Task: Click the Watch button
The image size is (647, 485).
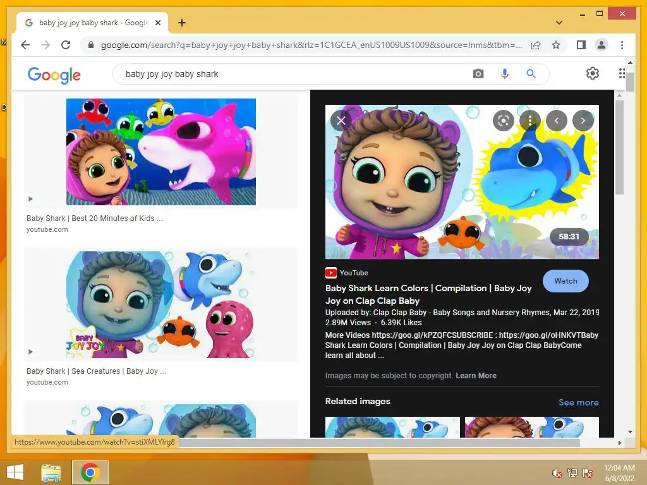Action: (x=565, y=281)
